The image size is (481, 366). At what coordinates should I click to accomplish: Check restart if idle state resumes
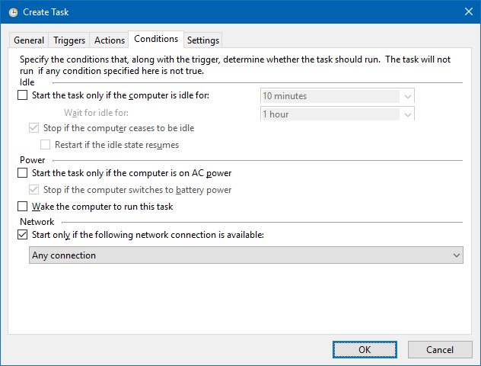click(45, 144)
